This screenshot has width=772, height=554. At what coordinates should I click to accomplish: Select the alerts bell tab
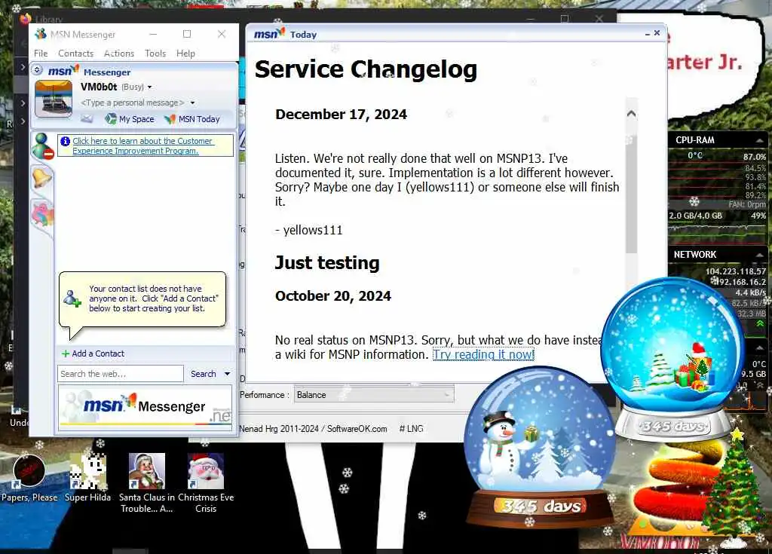(42, 178)
